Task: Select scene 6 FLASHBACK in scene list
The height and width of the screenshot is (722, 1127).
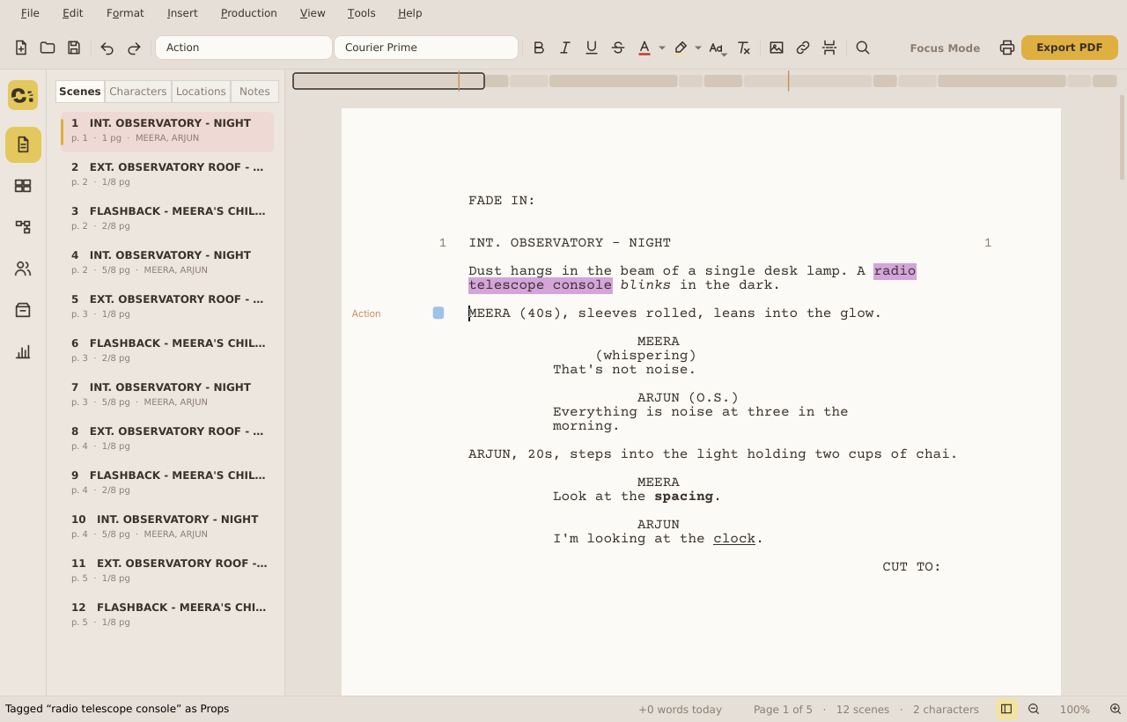Action: pyautogui.click(x=167, y=350)
